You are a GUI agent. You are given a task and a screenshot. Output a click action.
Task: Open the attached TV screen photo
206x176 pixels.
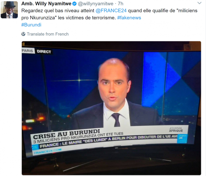111,108
